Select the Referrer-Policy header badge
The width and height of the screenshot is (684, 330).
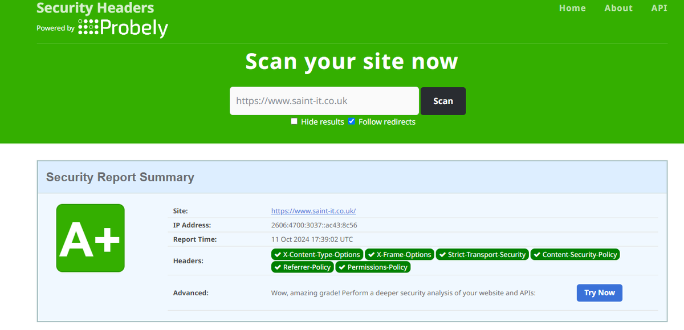click(x=303, y=267)
